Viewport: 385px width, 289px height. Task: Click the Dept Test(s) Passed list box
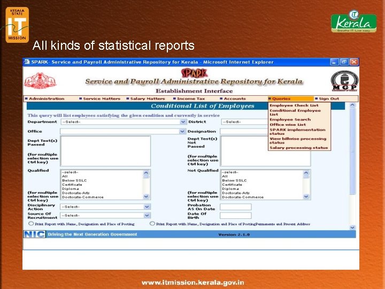[x=105, y=151]
